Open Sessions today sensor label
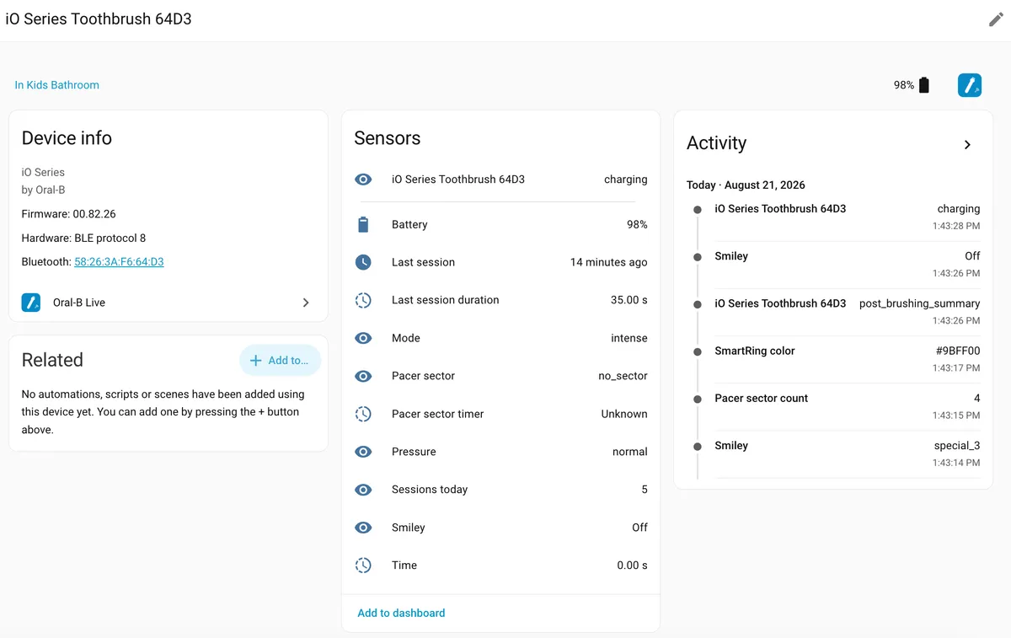 [430, 490]
